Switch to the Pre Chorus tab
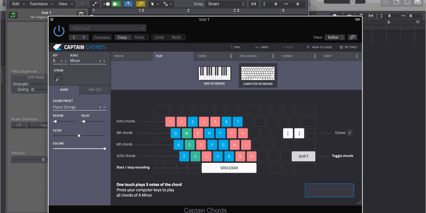 248,56
